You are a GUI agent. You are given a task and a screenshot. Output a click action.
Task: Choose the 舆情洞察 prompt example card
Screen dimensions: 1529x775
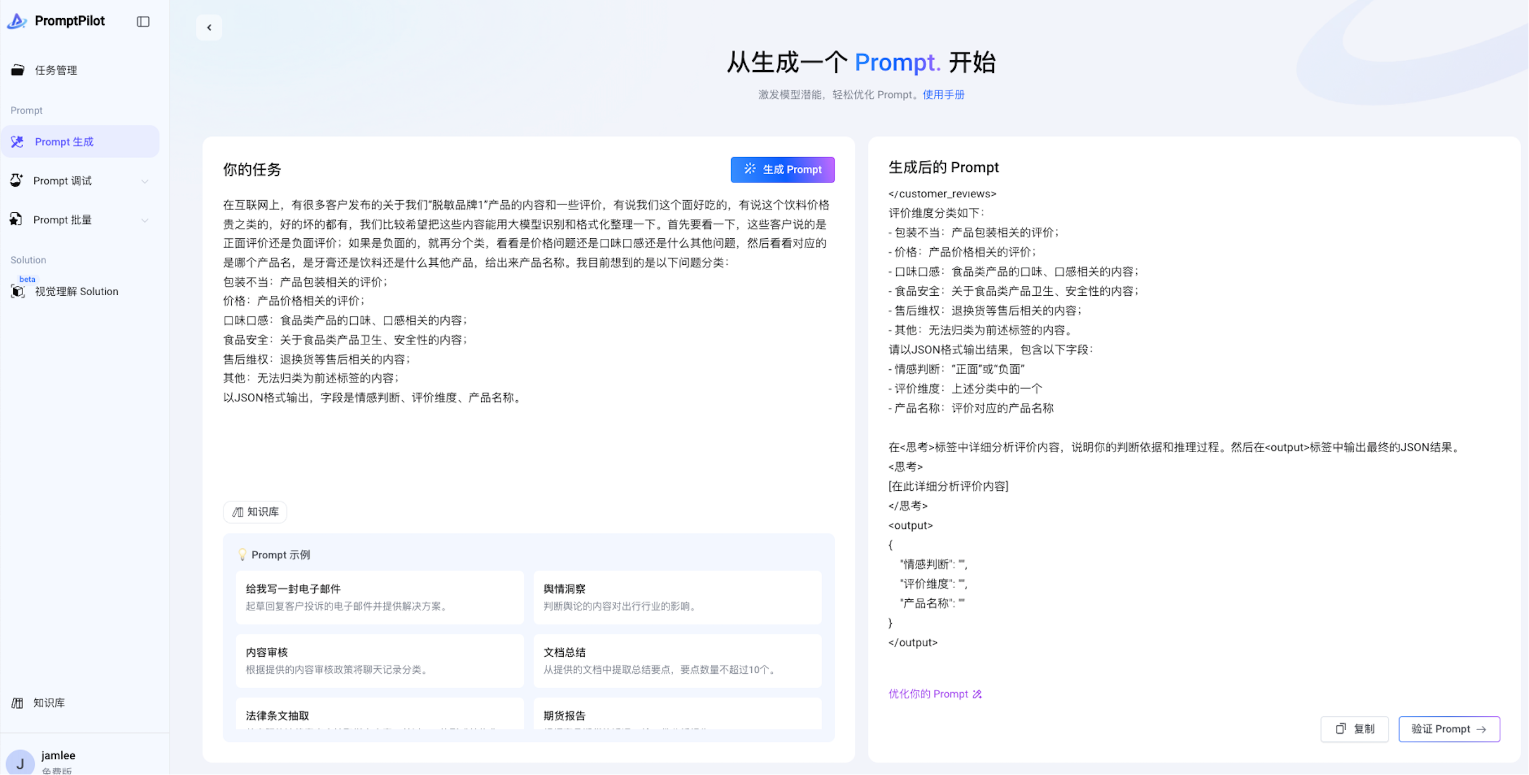coord(677,598)
